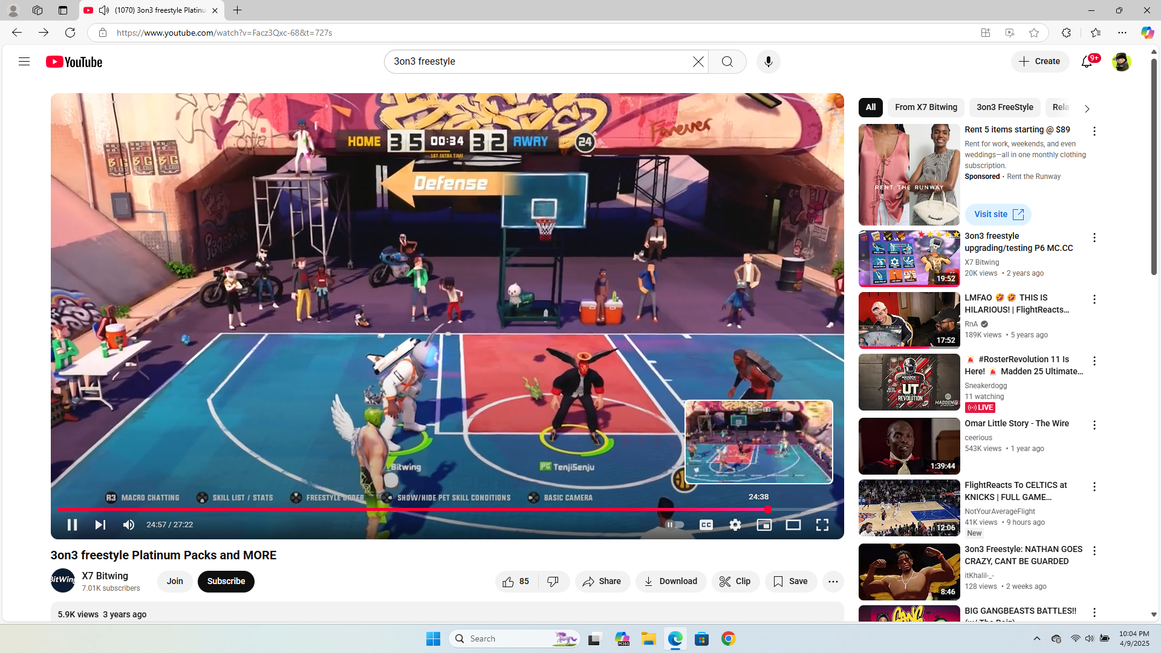Clip a segment of the video
1161x653 pixels.
click(x=735, y=582)
